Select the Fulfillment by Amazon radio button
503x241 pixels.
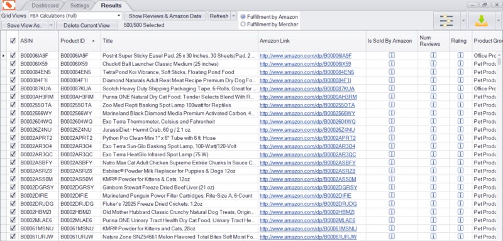243,17
